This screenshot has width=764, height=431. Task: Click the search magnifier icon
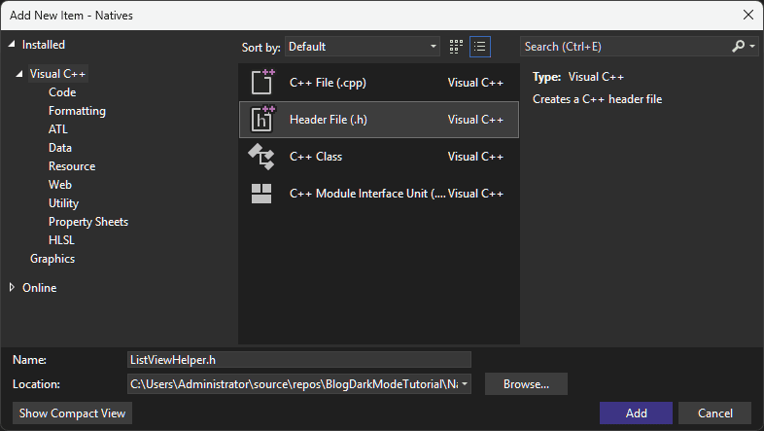(739, 47)
